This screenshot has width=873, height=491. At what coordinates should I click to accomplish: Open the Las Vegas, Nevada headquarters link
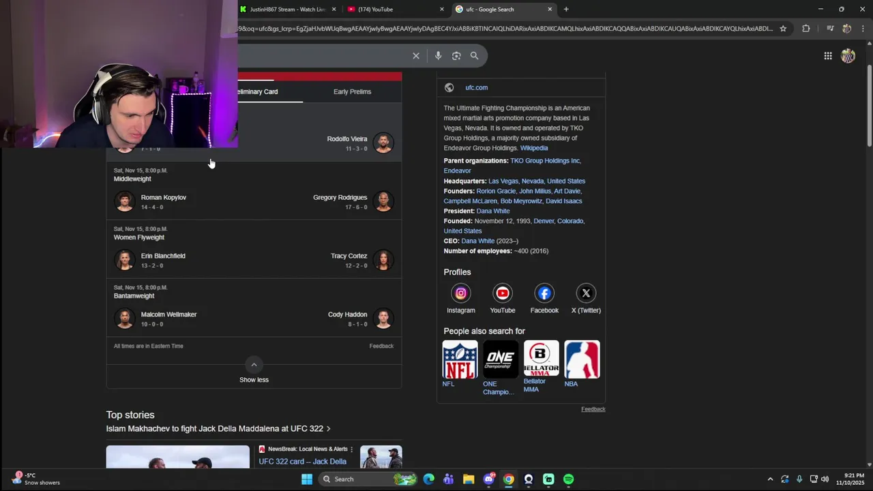pyautogui.click(x=537, y=181)
